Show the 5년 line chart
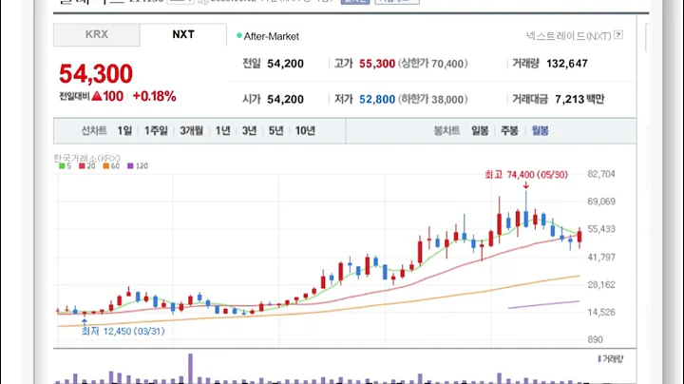This screenshot has height=384, width=684. pos(275,130)
